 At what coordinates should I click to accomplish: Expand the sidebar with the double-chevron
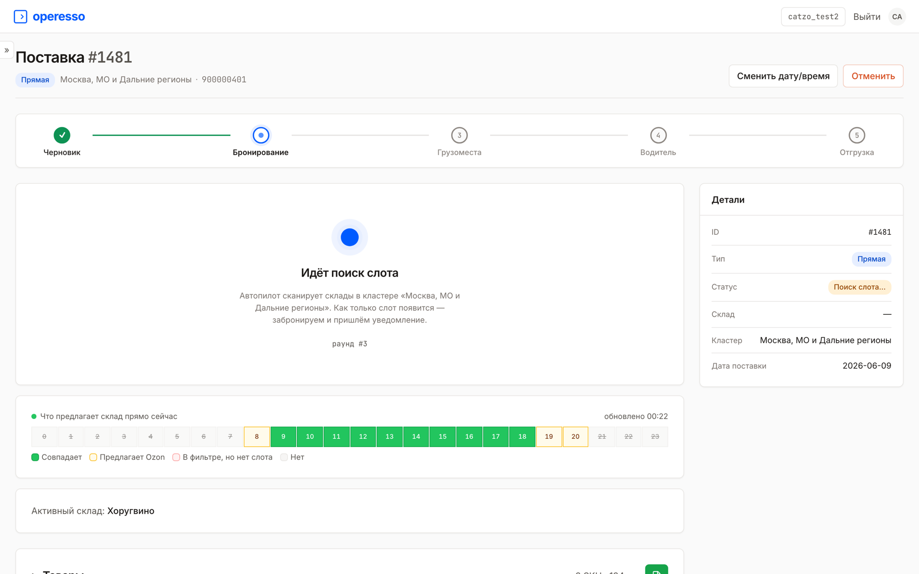pyautogui.click(x=7, y=50)
